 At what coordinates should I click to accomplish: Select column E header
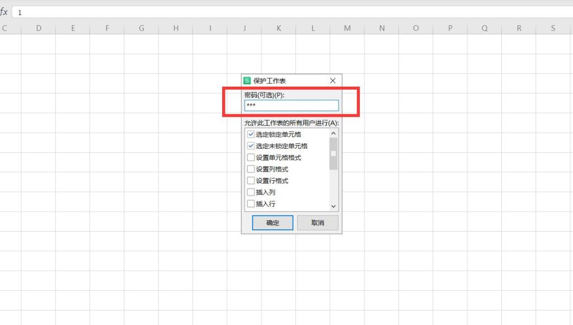(x=73, y=28)
